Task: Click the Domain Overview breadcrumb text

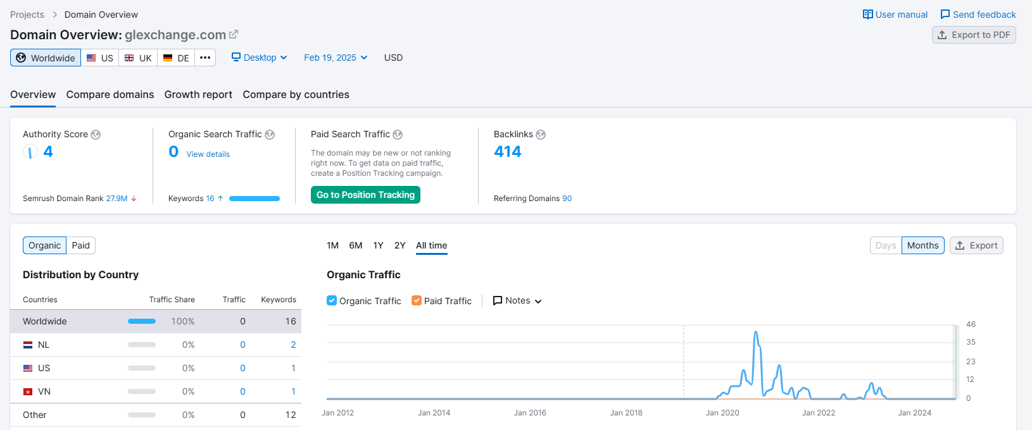Action: 101,15
